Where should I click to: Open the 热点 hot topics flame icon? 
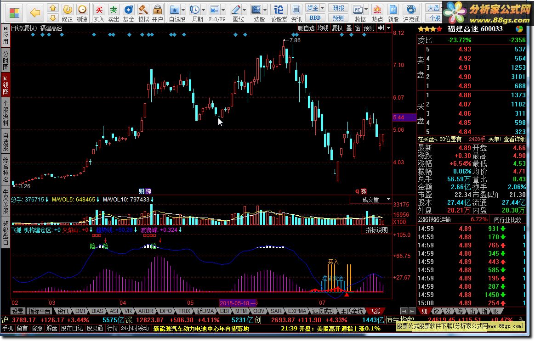377,13
